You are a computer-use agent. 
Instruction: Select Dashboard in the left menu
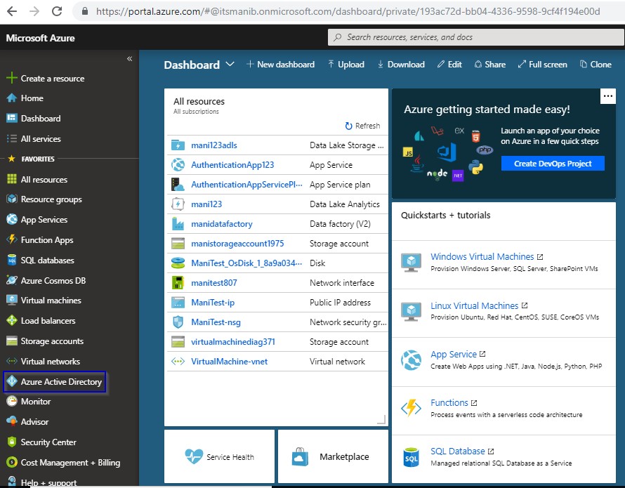pyautogui.click(x=41, y=119)
